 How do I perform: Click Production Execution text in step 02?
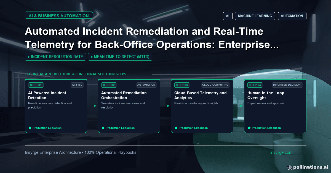pos(120,128)
